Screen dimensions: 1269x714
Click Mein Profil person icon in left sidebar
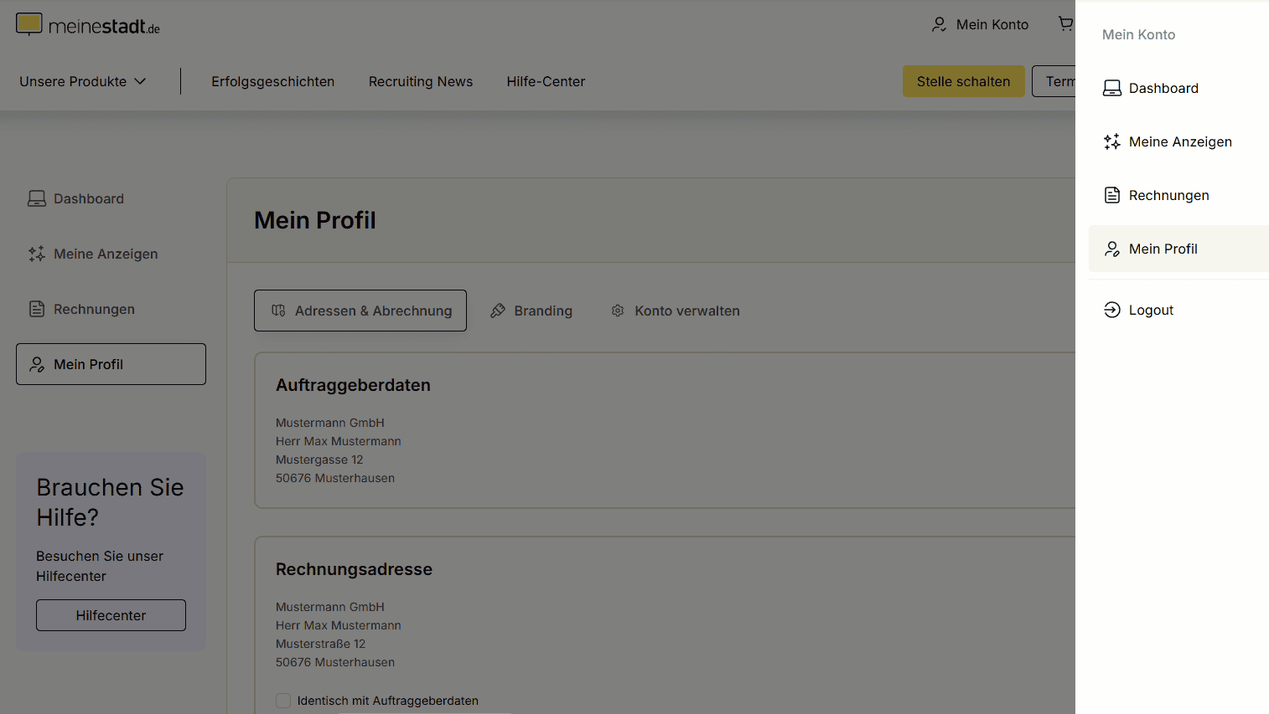click(x=37, y=364)
